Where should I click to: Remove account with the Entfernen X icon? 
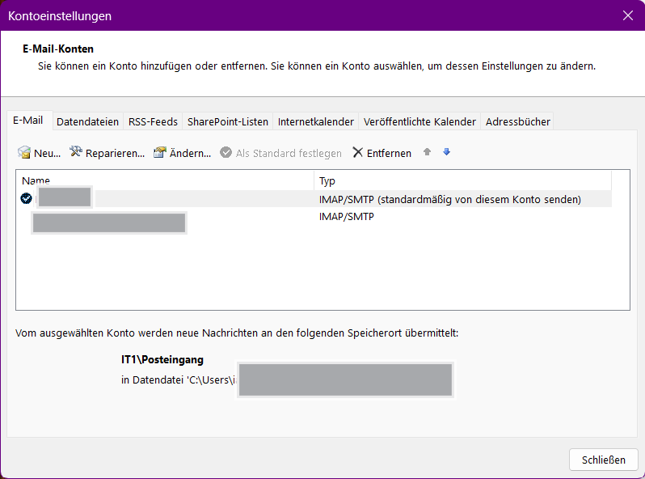[357, 153]
